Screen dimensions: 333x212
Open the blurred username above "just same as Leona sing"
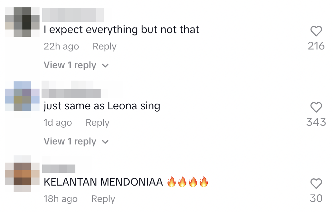[71, 94]
